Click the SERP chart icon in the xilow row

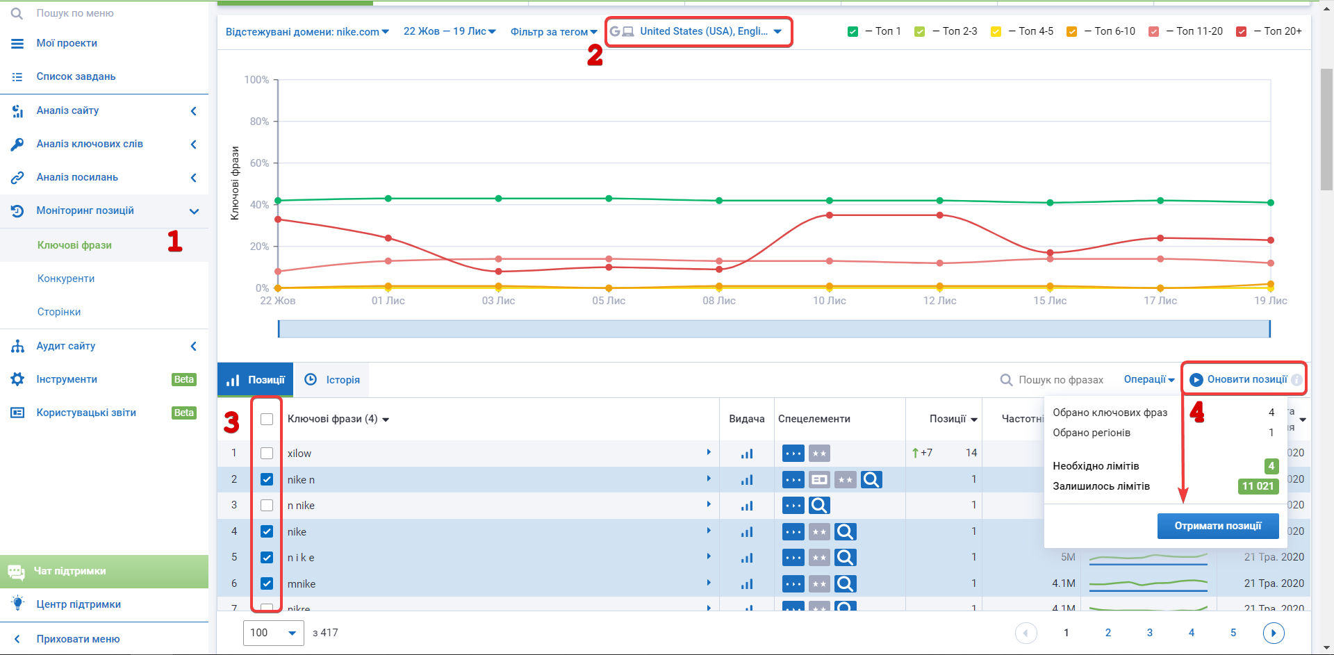pos(747,454)
